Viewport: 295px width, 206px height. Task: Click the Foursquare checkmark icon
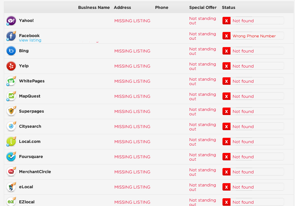(x=11, y=157)
